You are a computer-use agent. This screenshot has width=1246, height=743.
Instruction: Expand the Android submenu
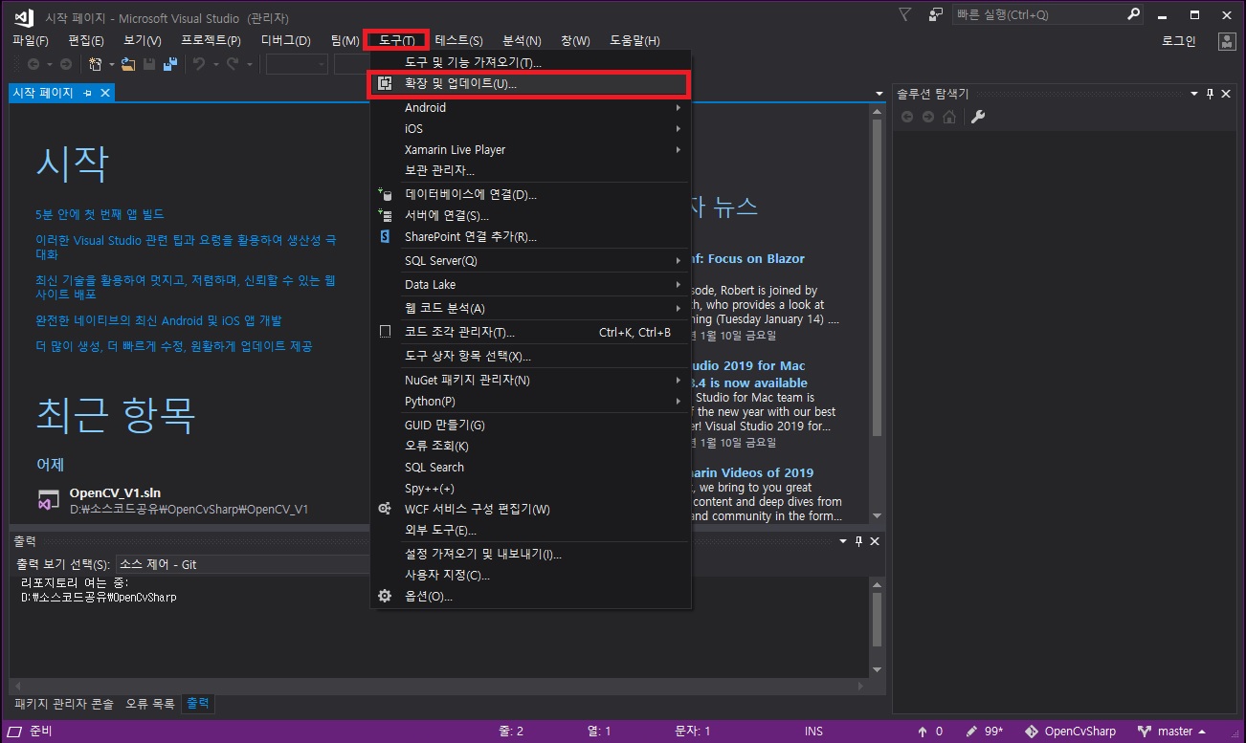coord(529,108)
